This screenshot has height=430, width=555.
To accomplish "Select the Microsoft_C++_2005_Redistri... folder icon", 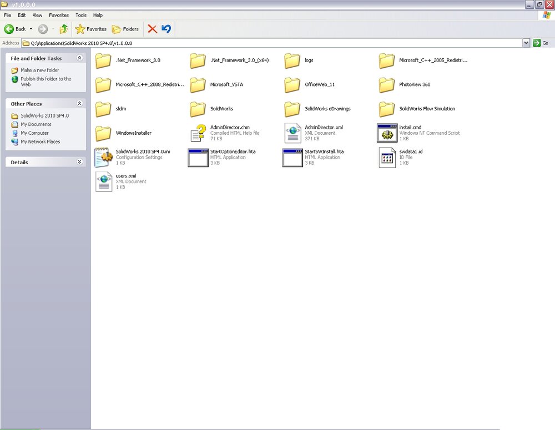I will click(386, 60).
